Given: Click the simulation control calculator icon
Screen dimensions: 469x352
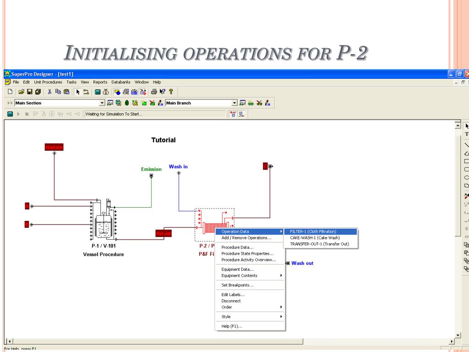Looking at the screenshot, I should tap(10, 114).
